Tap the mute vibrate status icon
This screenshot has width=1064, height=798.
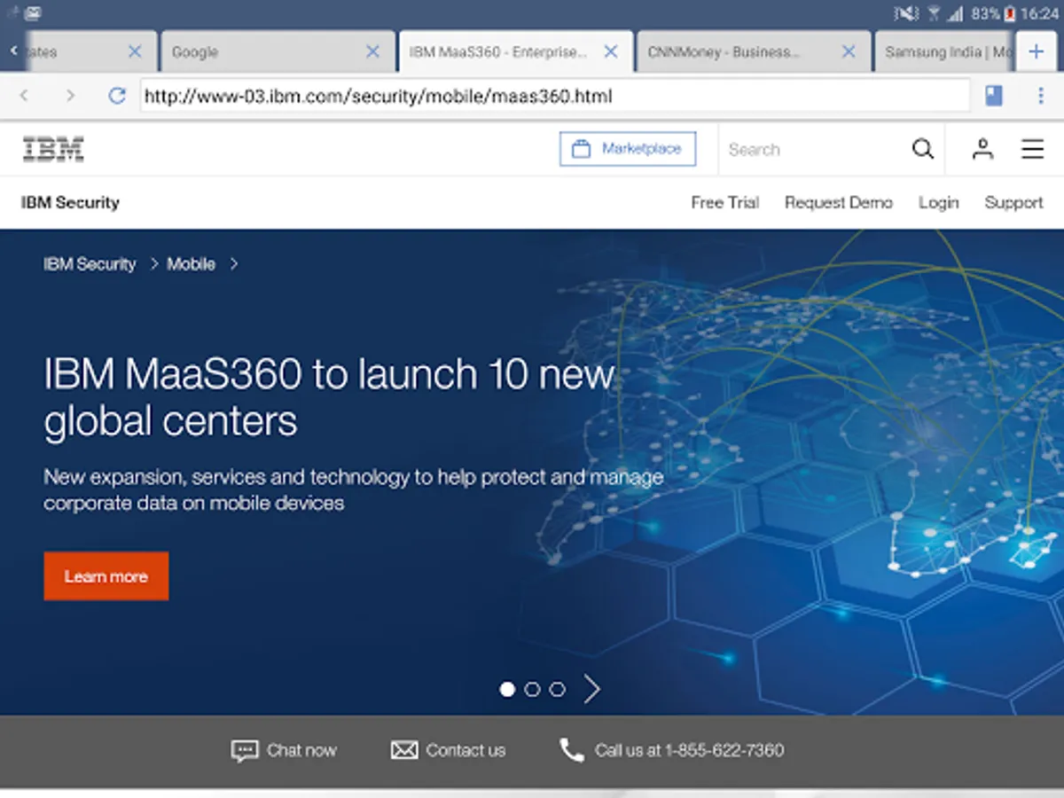[906, 13]
